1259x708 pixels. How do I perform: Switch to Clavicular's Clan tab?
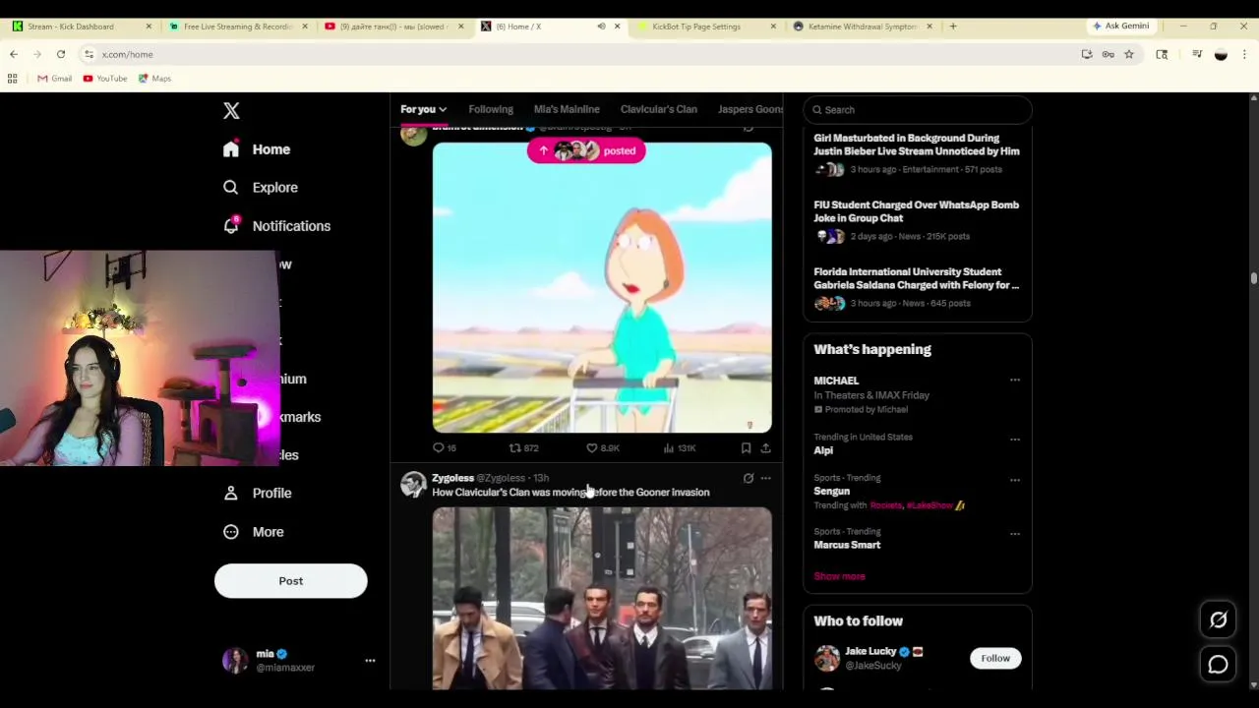click(x=659, y=109)
